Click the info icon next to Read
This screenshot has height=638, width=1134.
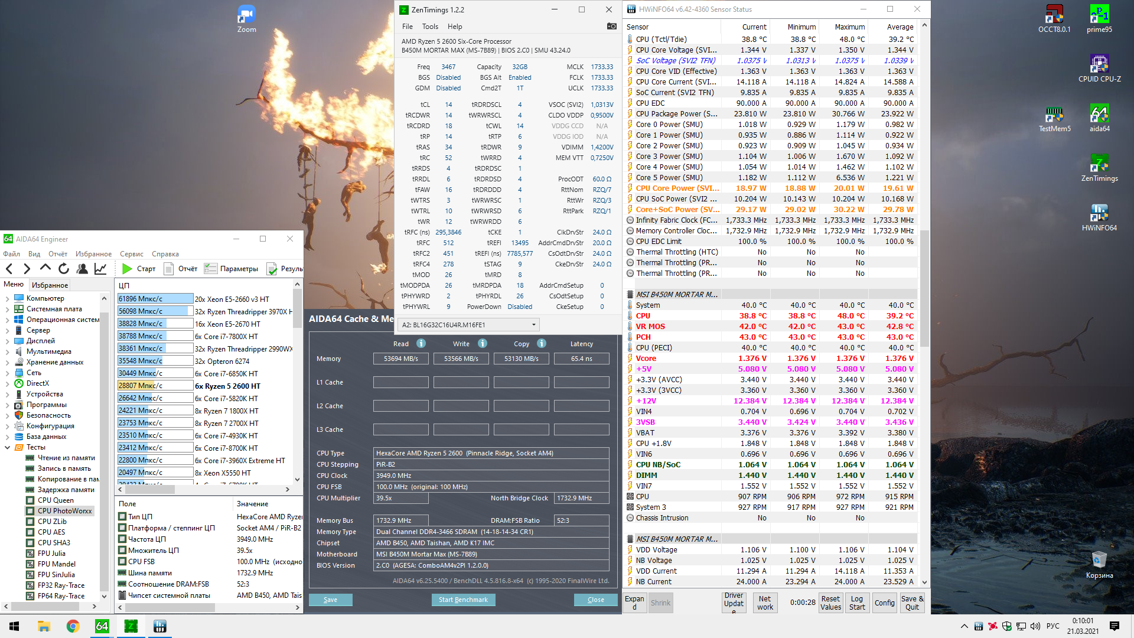coord(421,343)
